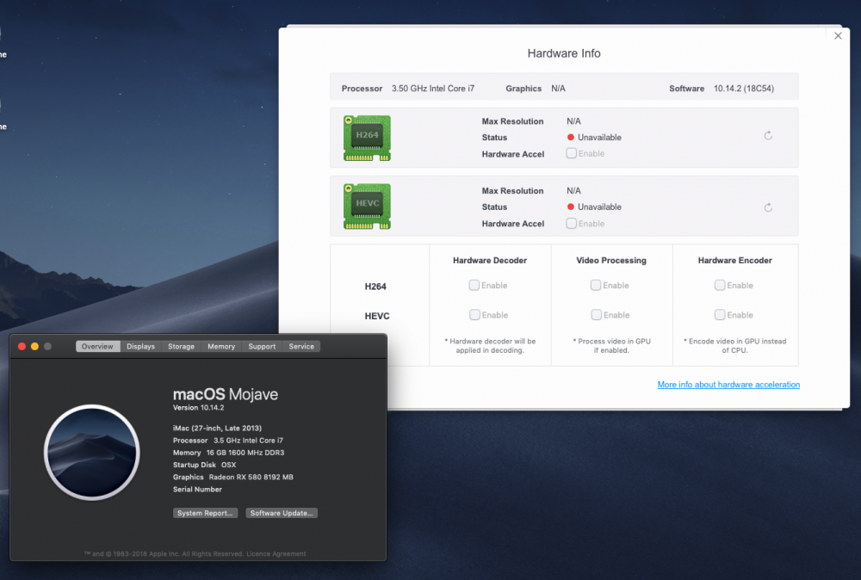Image resolution: width=861 pixels, height=580 pixels.
Task: Switch to the Support tab
Action: 262,346
